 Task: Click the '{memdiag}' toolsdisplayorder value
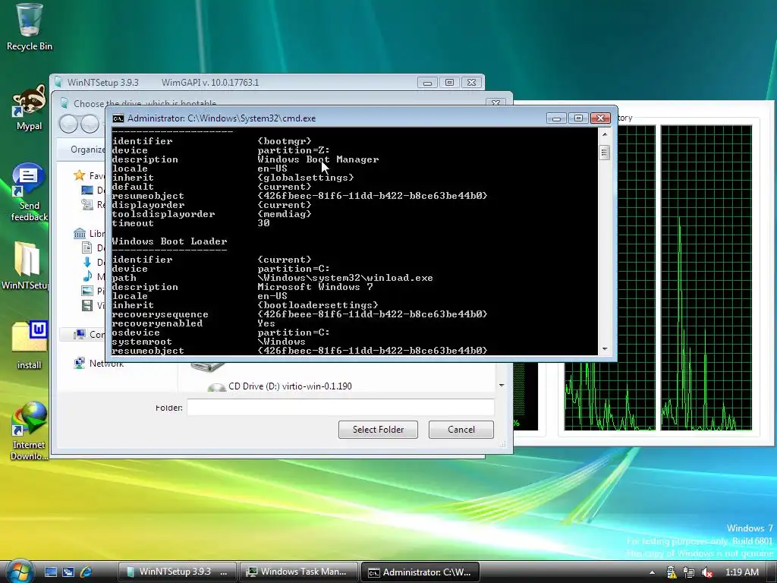coord(285,214)
